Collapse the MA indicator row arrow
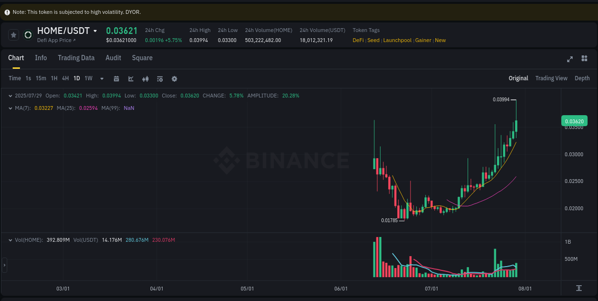The image size is (598, 301). (x=11, y=108)
